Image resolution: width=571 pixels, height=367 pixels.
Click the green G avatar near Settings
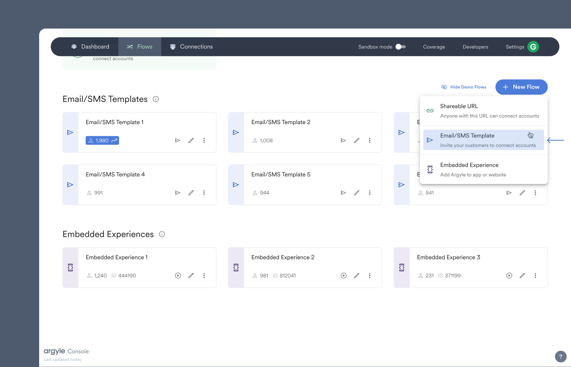(533, 46)
